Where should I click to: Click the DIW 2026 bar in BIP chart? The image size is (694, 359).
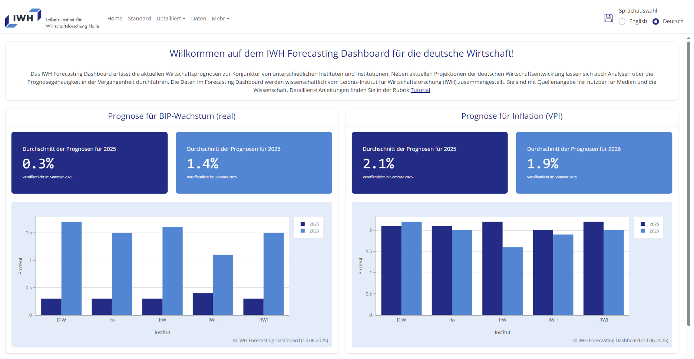pyautogui.click(x=72, y=269)
